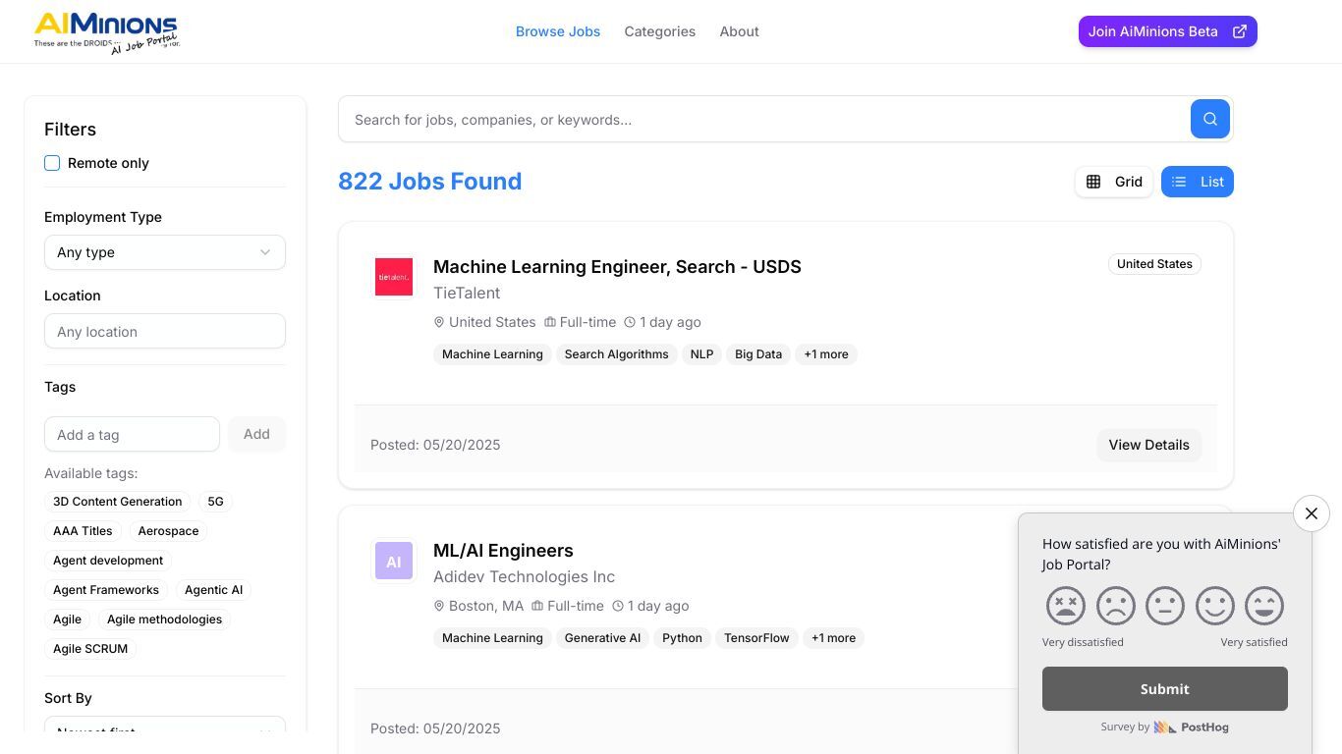Image resolution: width=1342 pixels, height=754 pixels.
Task: Select the 3D Content Generation tag
Action: click(118, 502)
